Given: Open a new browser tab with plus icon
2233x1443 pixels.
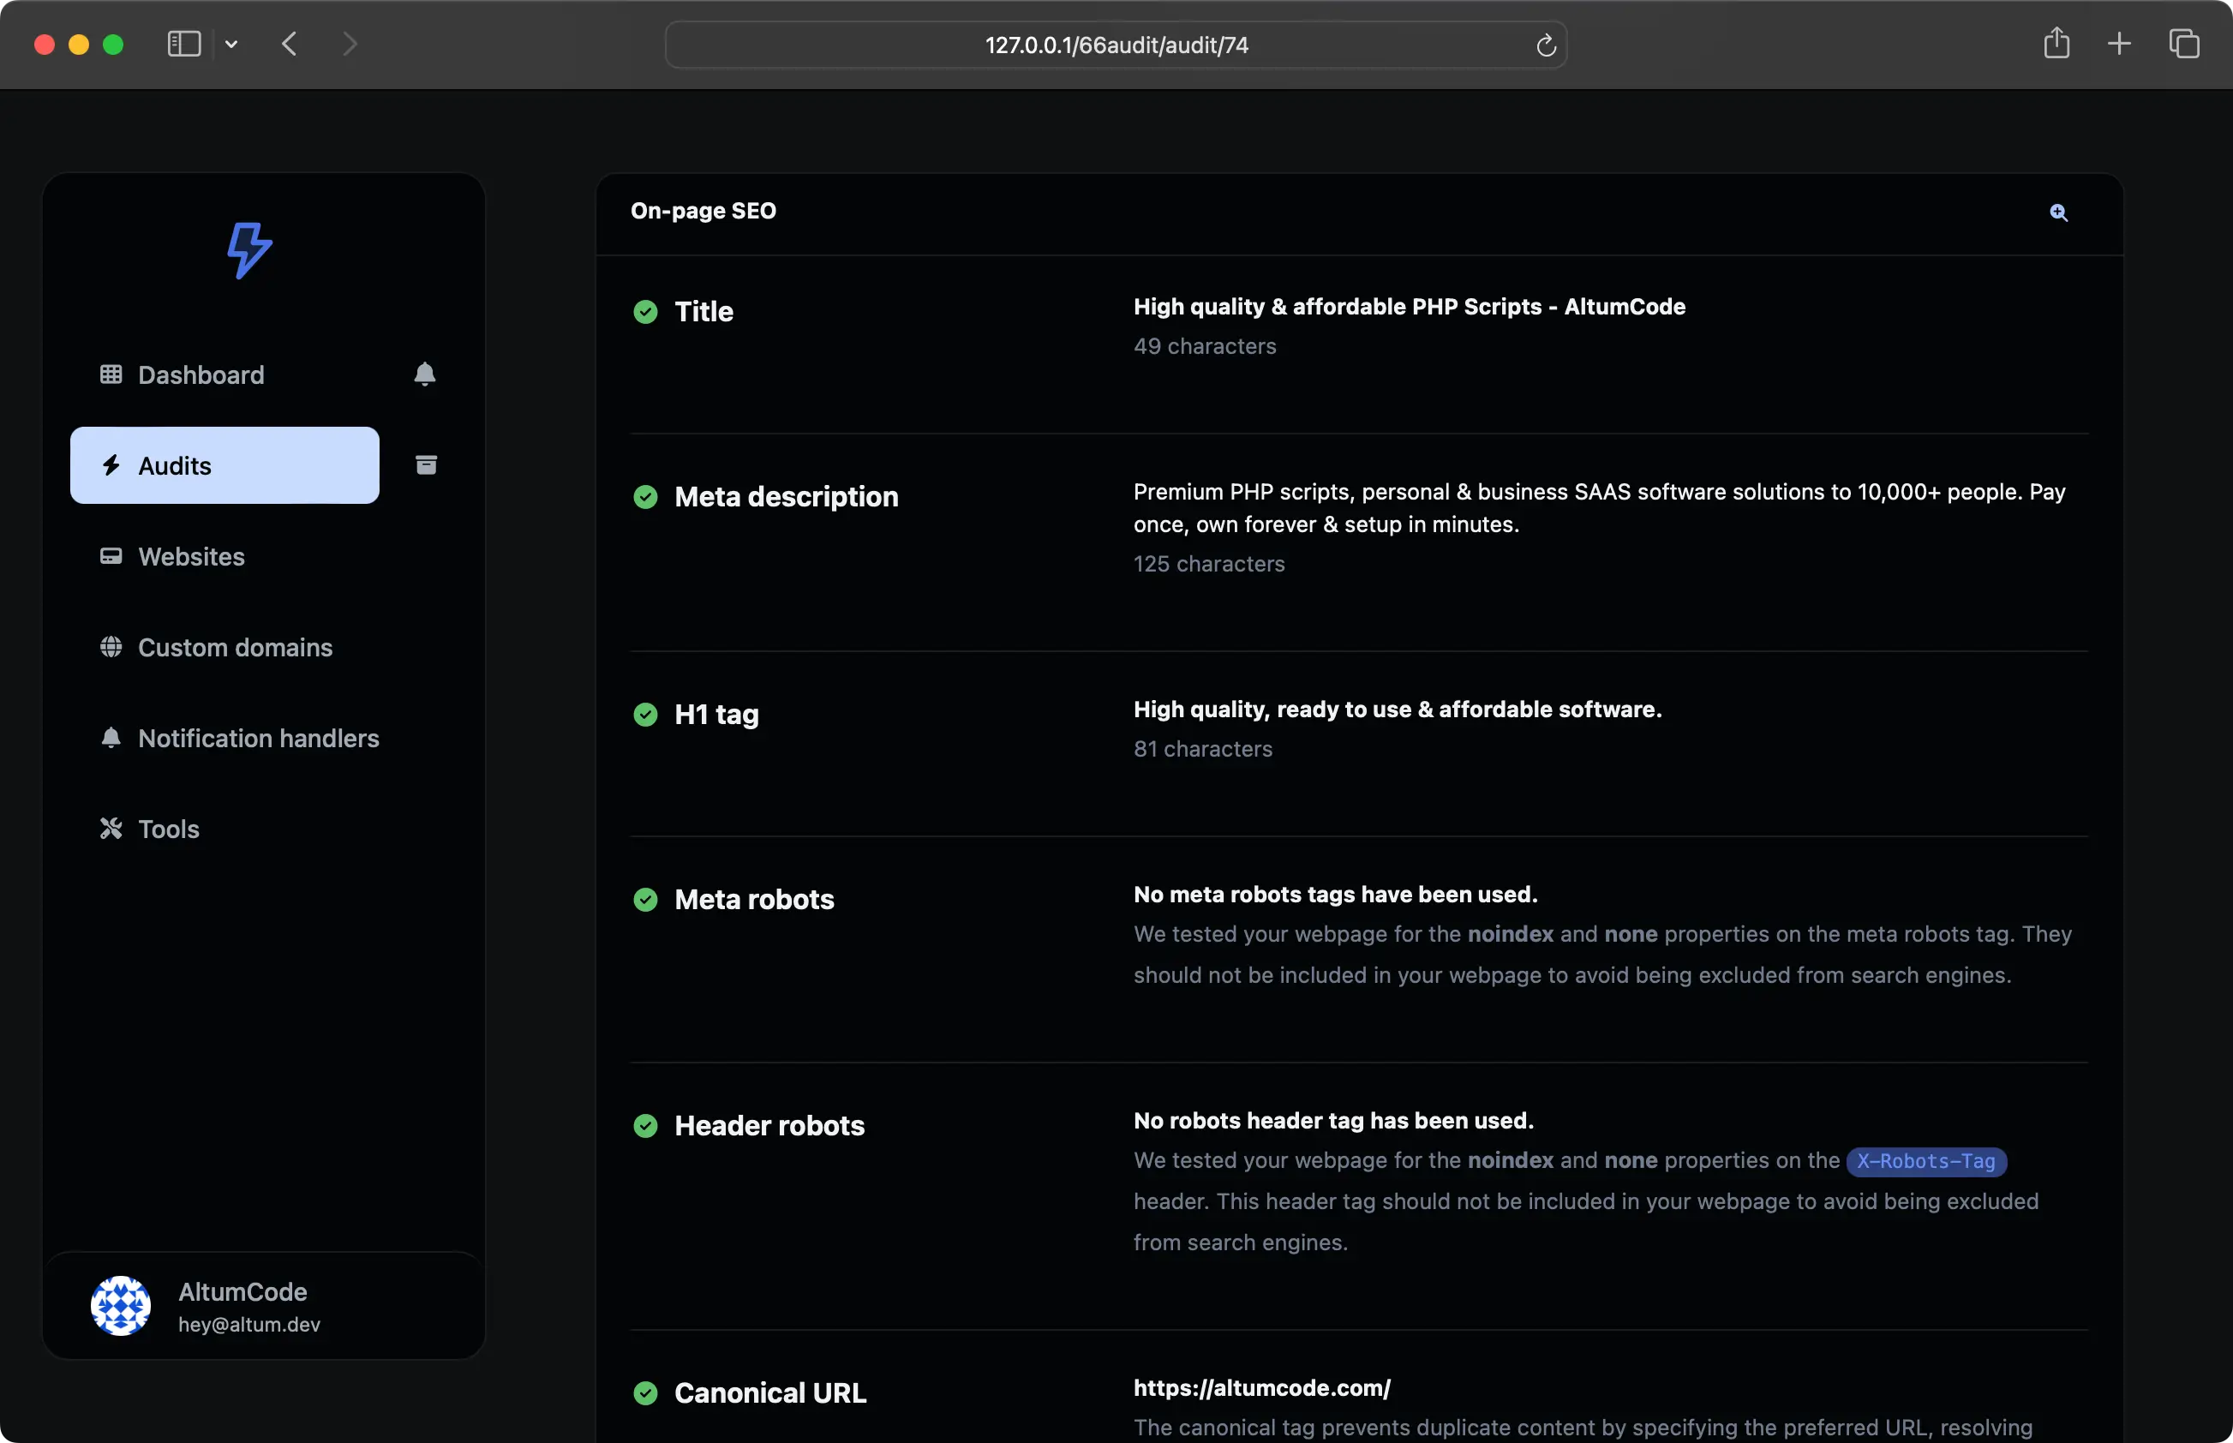Looking at the screenshot, I should (x=2119, y=44).
